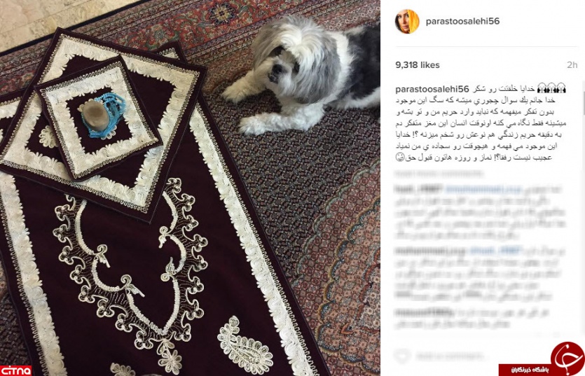Screen dimensions: 585x376
Task: View the 9,318 likes list
Action: point(418,65)
